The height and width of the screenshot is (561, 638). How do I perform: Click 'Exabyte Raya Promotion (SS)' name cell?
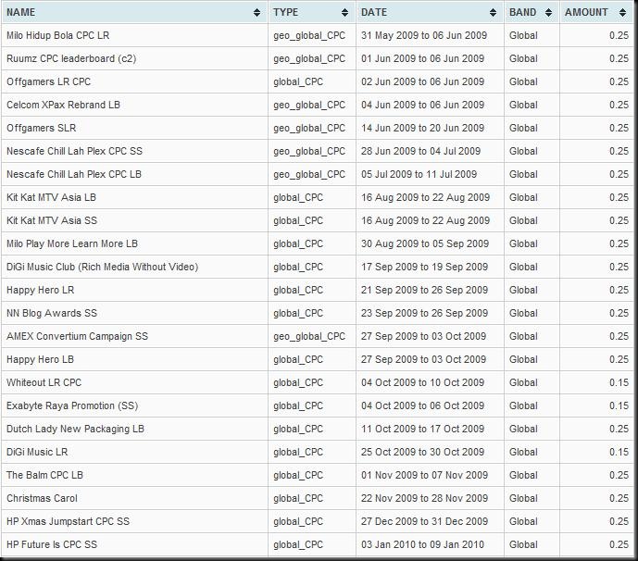coord(72,406)
